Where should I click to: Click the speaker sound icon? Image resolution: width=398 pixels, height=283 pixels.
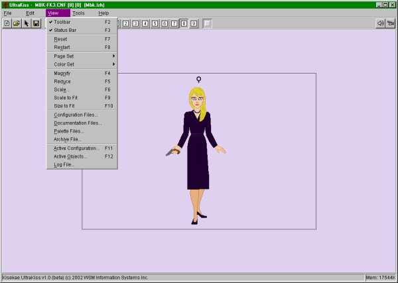tap(381, 23)
